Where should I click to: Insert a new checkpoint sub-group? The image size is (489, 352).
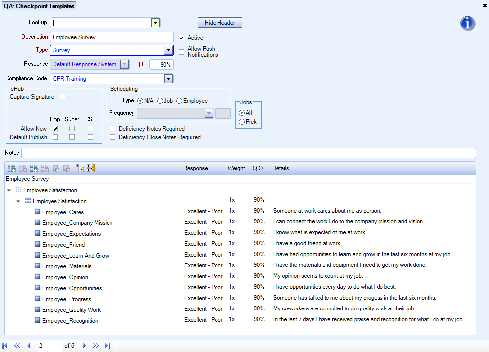pos(34,168)
